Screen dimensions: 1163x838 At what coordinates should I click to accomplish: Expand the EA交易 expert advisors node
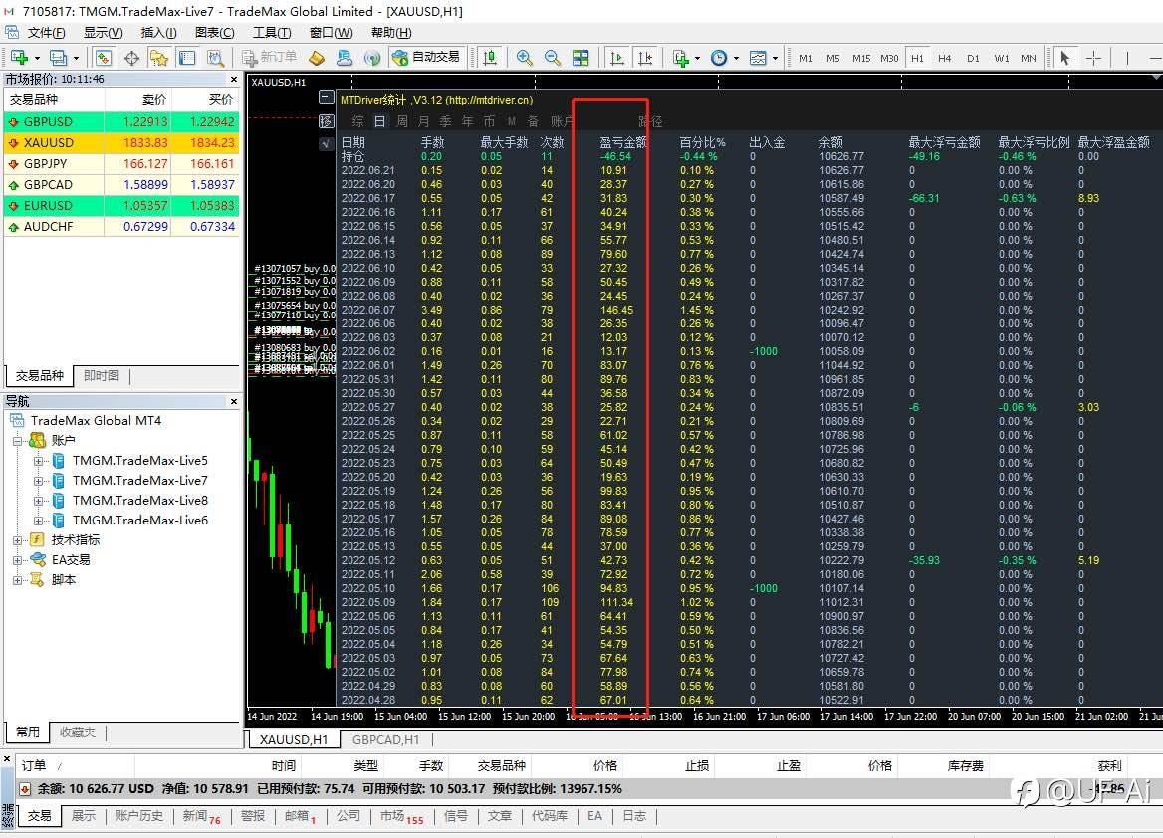[x=17, y=560]
